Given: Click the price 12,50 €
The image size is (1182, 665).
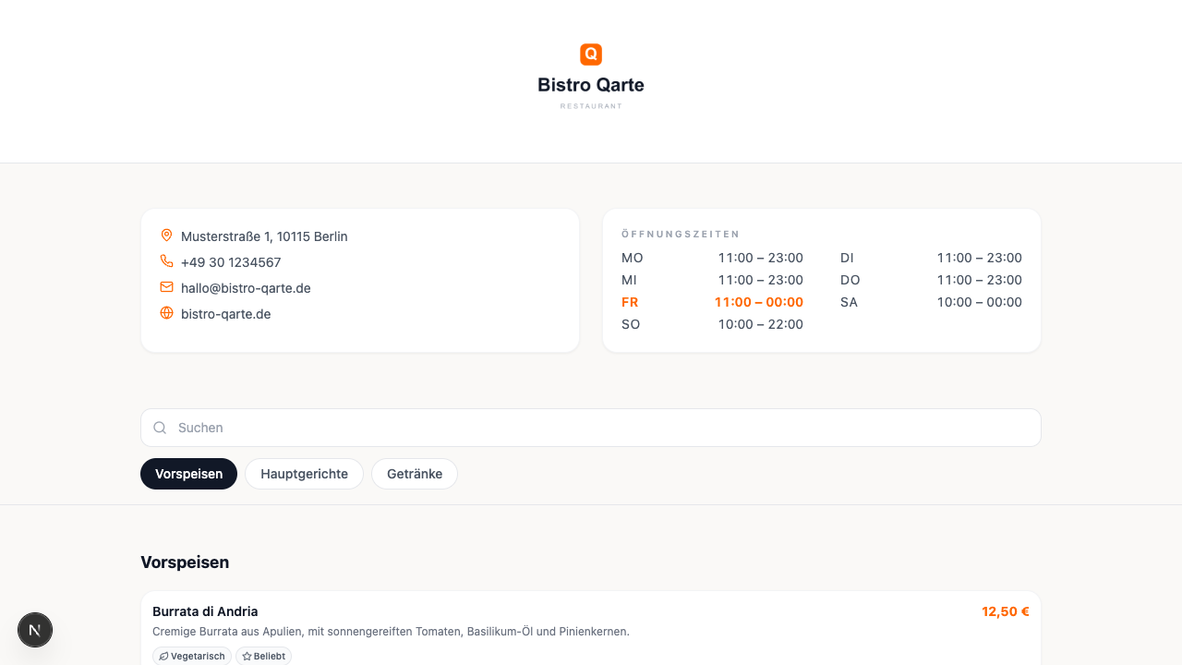Looking at the screenshot, I should [1006, 611].
